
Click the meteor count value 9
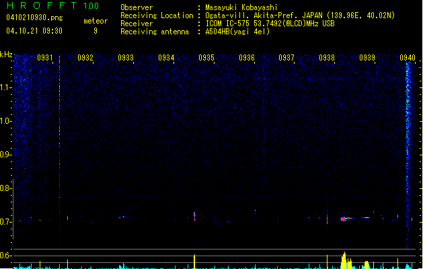pyautogui.click(x=95, y=31)
